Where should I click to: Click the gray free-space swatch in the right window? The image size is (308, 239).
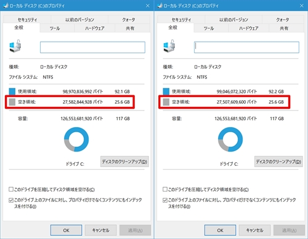pyautogui.click(x=166, y=102)
